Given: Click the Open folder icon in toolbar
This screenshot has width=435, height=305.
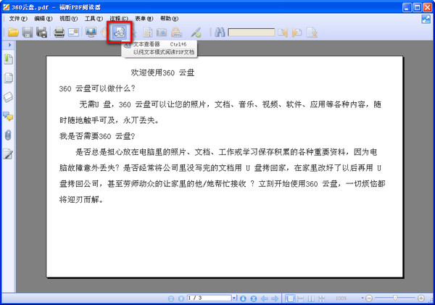Looking at the screenshot, I should [13, 33].
